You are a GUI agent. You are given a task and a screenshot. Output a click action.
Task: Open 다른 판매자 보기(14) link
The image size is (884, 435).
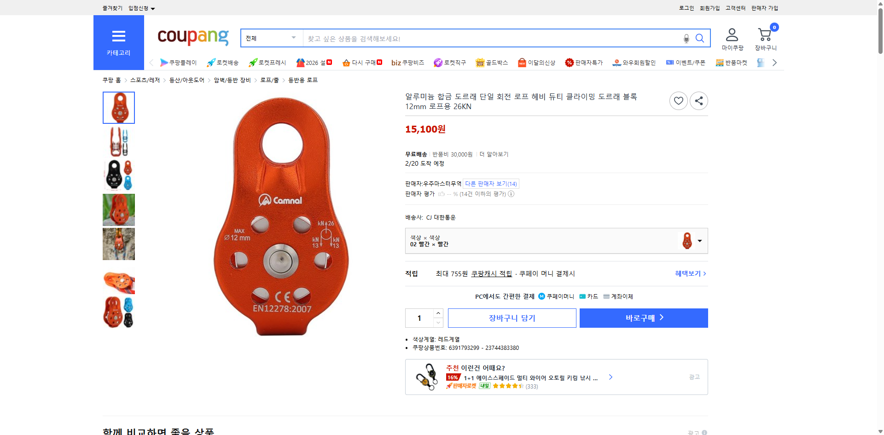point(490,183)
